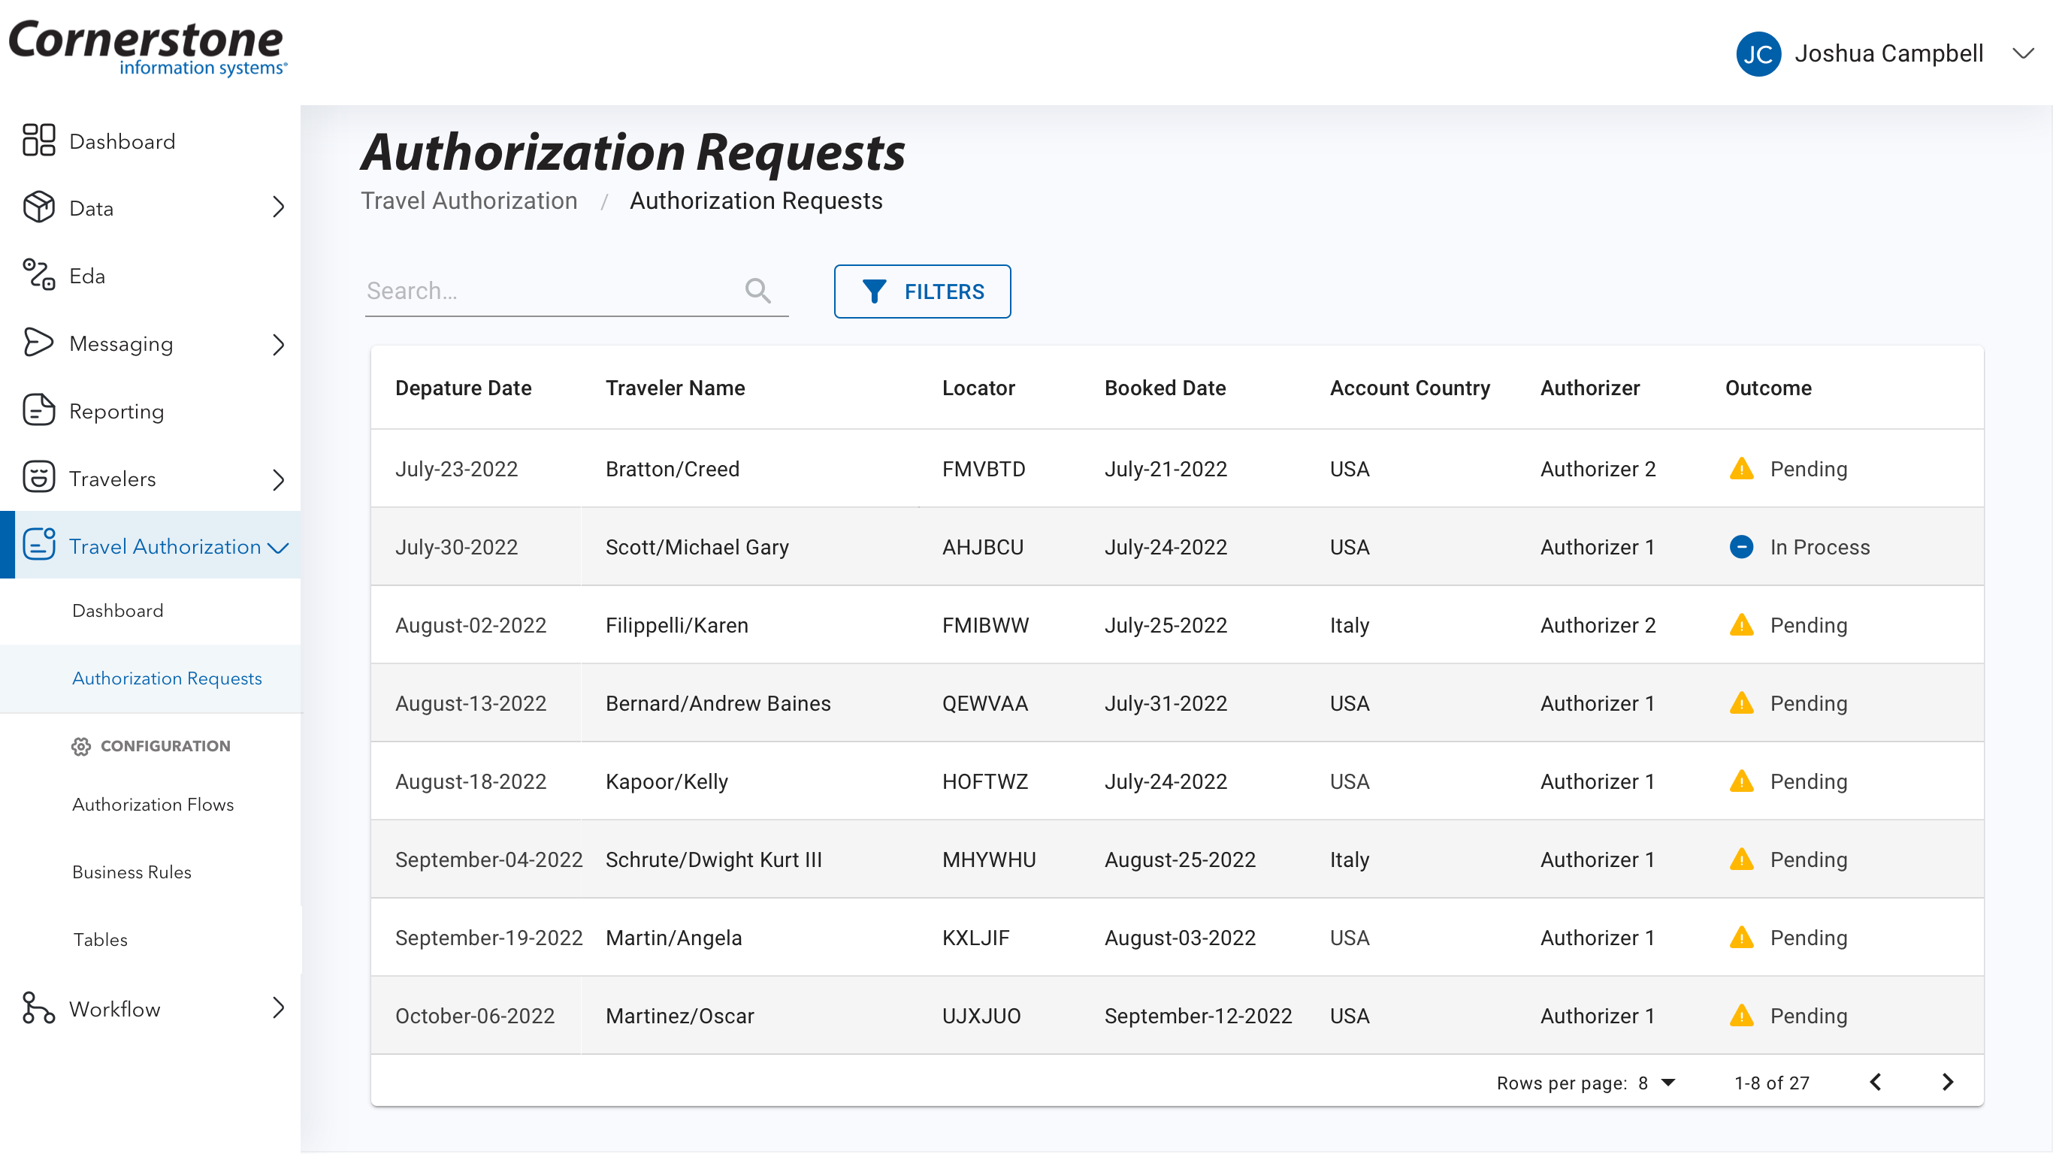The image size is (2053, 1154).
Task: Click the FILTERS button
Action: tap(922, 292)
